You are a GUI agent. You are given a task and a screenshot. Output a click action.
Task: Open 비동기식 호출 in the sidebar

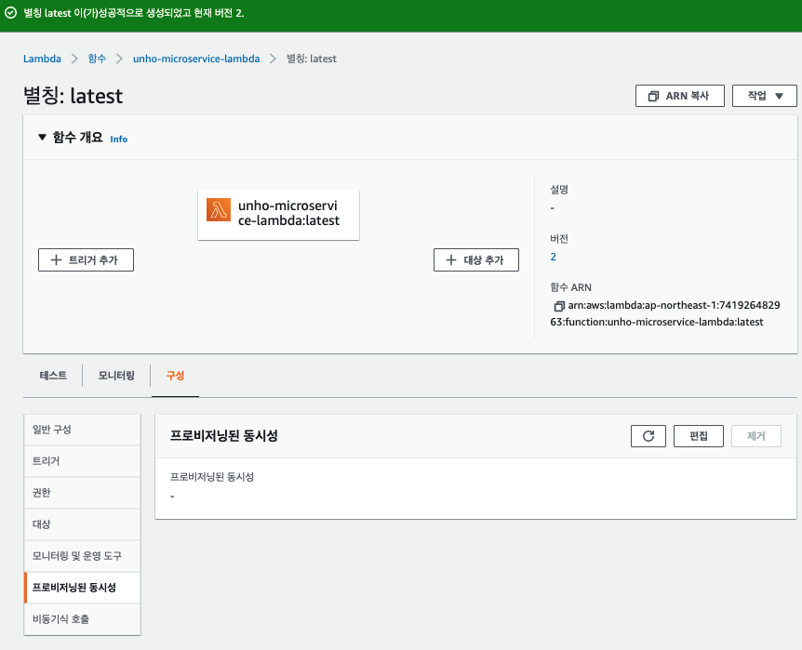pos(83,619)
